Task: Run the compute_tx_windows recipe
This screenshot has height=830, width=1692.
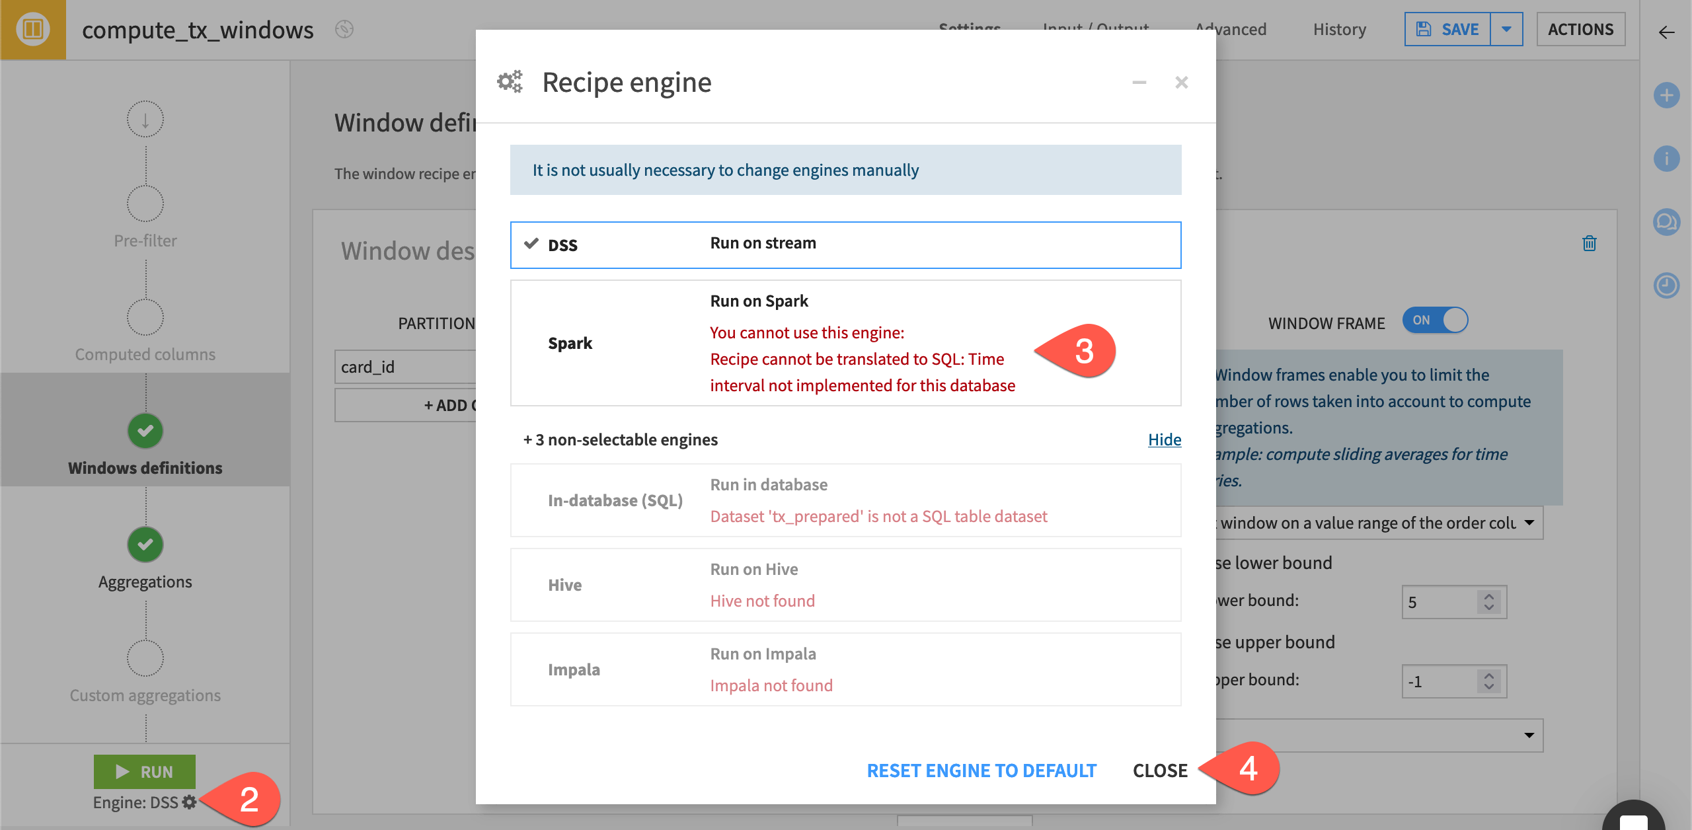Action: pos(145,771)
